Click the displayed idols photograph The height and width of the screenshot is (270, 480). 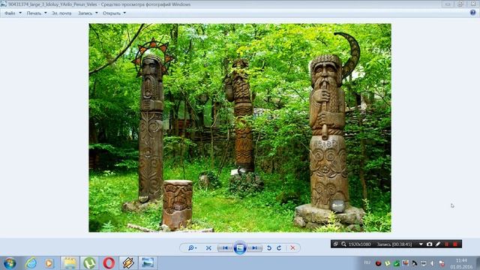(240, 127)
